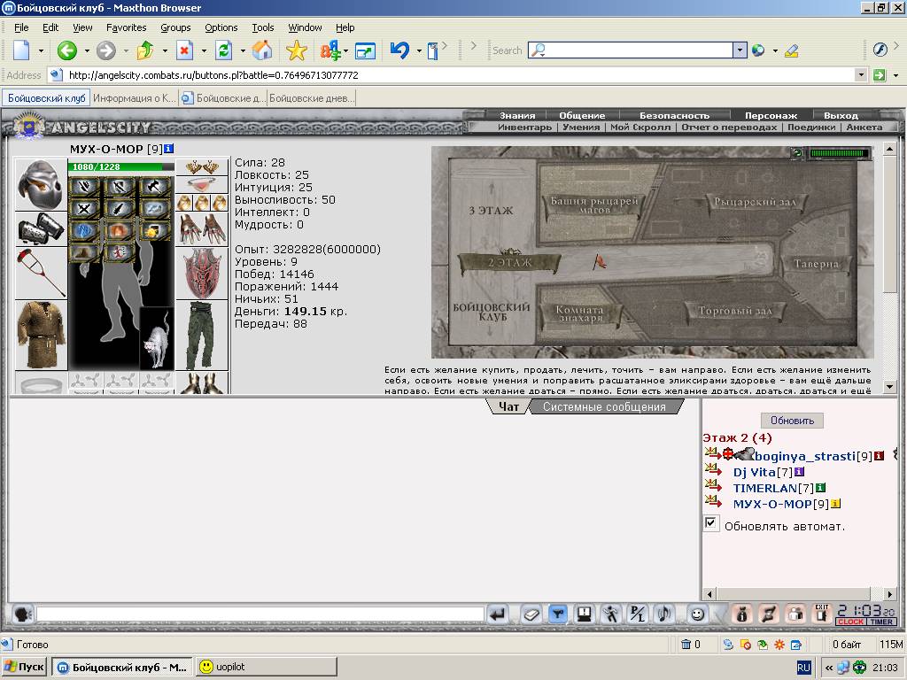Click the red shield equipment slot
907x680 pixels.
[x=202, y=273]
